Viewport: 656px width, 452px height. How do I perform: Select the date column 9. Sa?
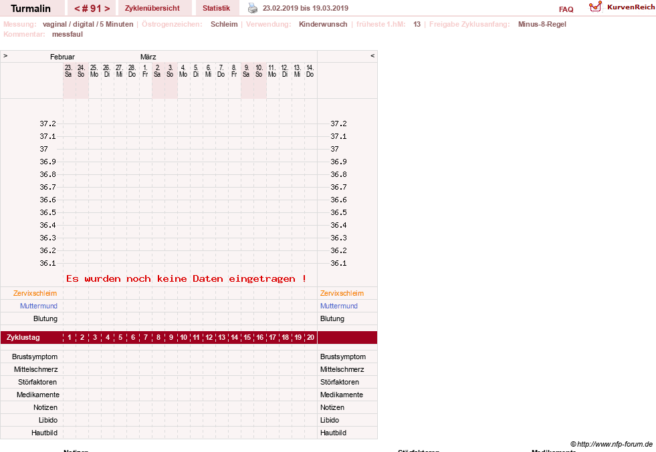pos(247,71)
